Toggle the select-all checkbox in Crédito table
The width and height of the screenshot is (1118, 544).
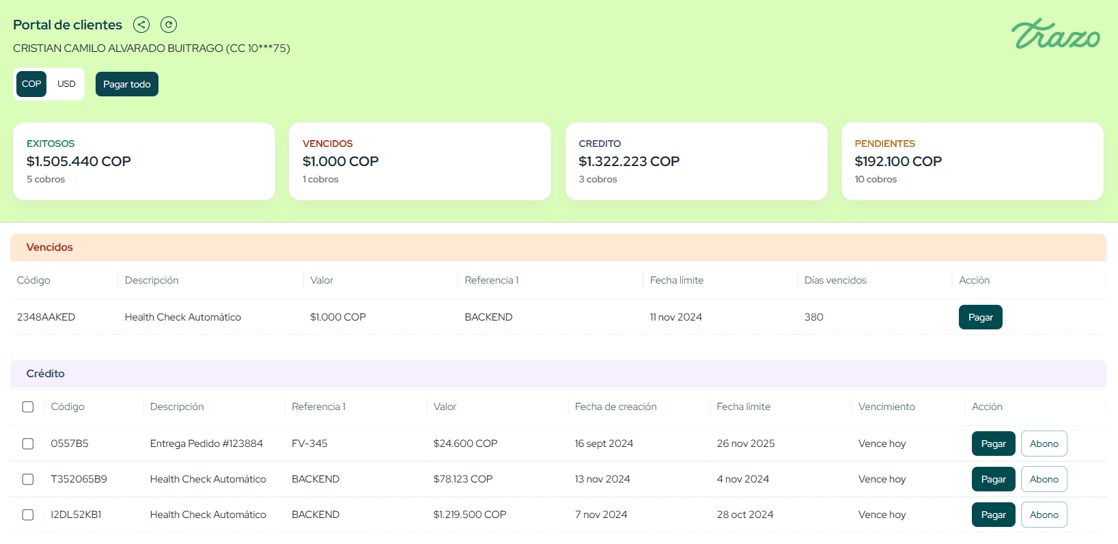[x=28, y=407]
